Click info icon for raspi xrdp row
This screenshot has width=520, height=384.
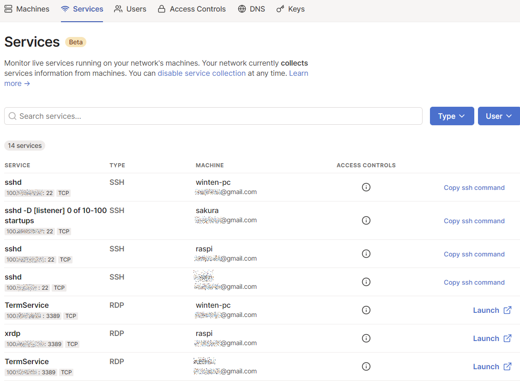(366, 338)
